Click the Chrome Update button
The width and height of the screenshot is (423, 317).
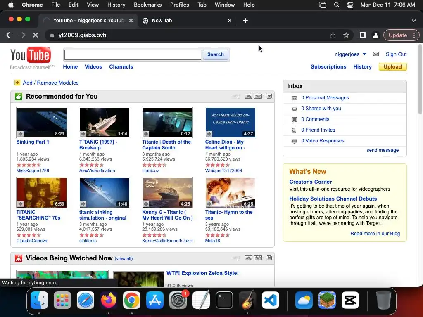(398, 35)
